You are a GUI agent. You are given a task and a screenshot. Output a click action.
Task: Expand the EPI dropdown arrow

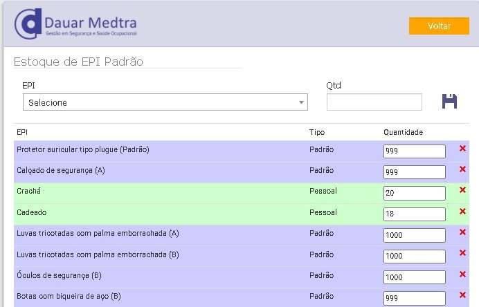301,102
